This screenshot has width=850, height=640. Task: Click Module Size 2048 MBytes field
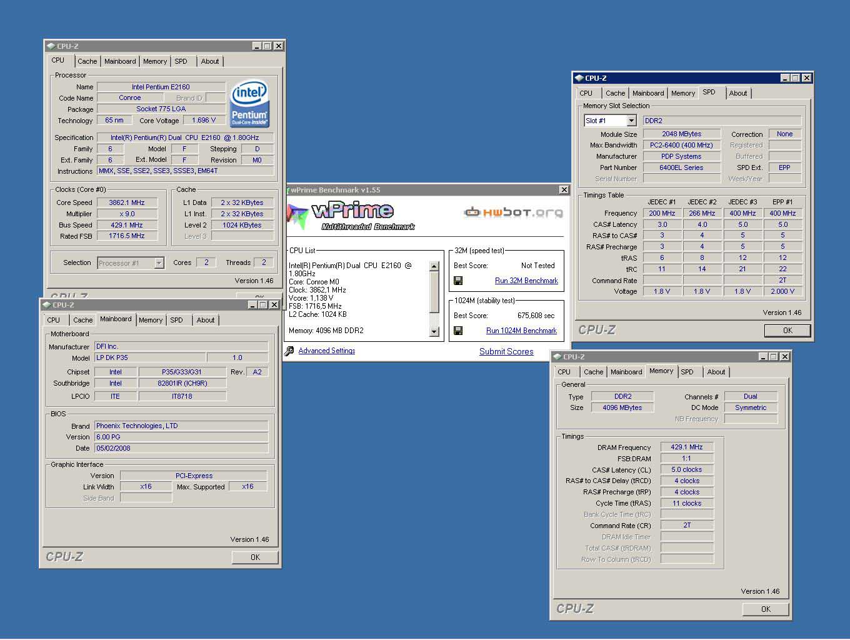click(x=681, y=134)
